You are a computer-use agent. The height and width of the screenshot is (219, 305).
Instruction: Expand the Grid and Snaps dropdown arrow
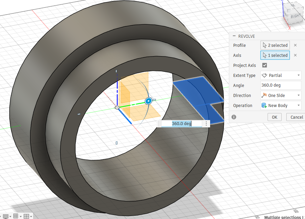click(21, 216)
